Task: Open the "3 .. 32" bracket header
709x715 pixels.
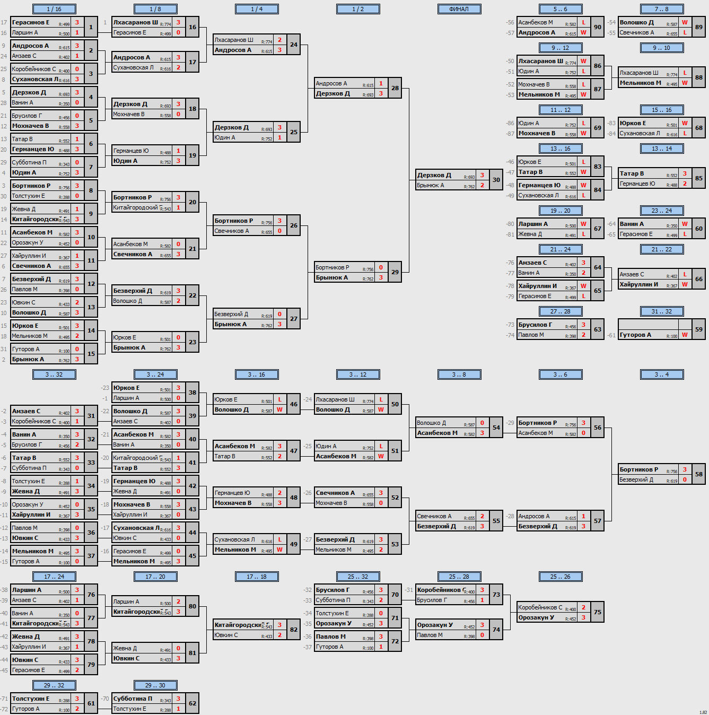Action: pyautogui.click(x=54, y=374)
